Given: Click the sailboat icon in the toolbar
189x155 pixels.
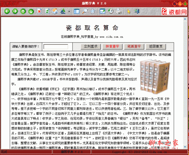Looking at the screenshot, I should tap(63, 11).
